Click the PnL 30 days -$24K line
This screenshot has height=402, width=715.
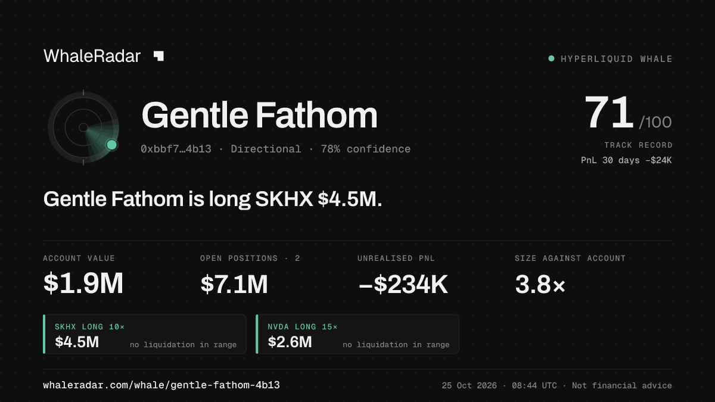(627, 160)
